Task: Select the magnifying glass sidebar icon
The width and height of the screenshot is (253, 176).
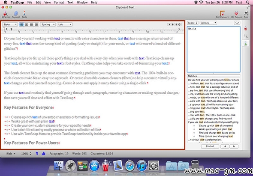Action: 246,36
